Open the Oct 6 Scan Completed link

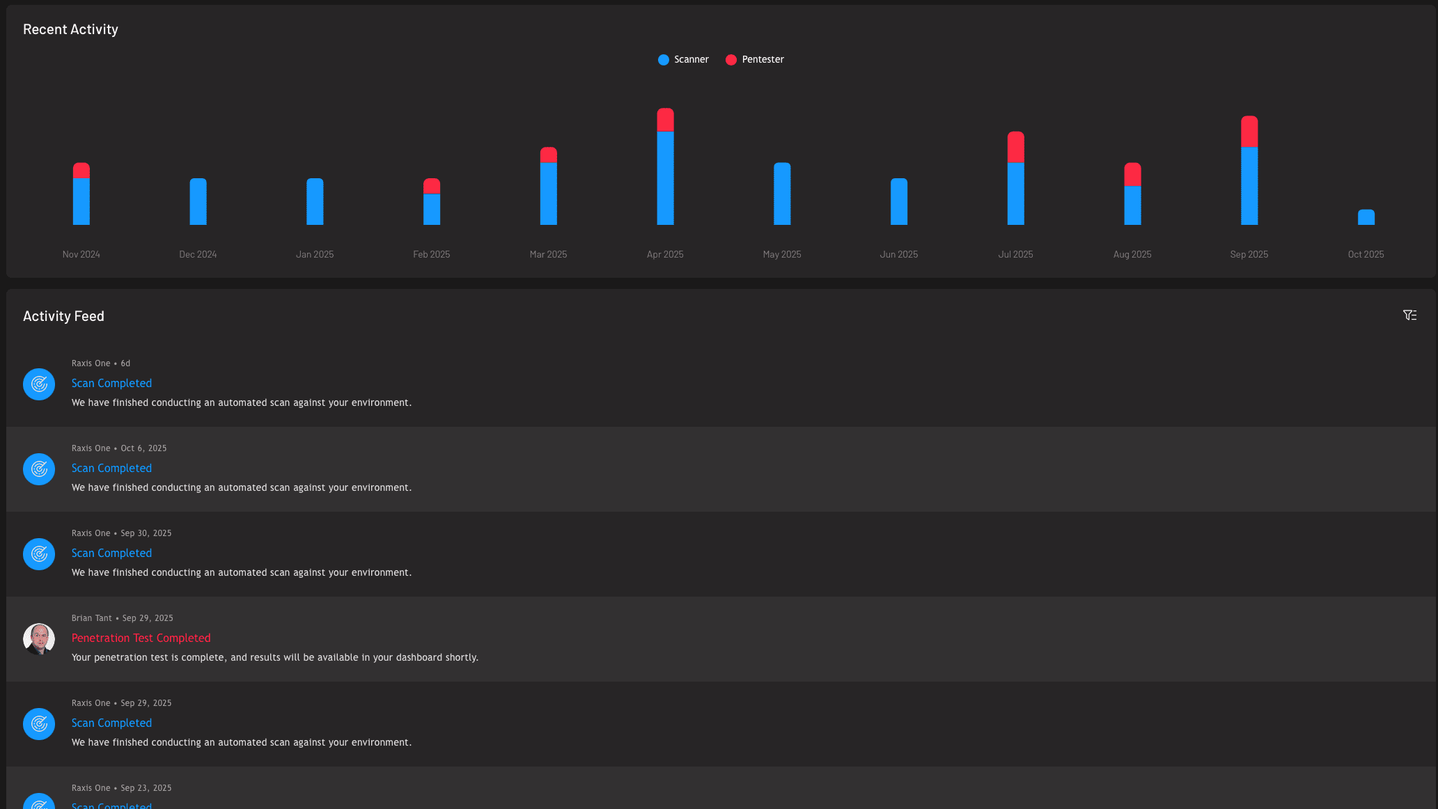pyautogui.click(x=111, y=468)
